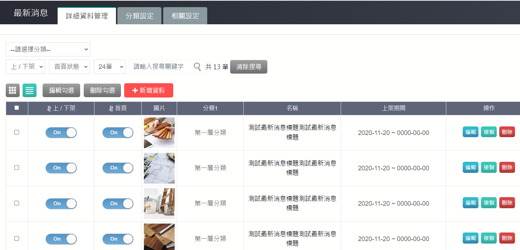Click the title text in the ladder row
The width and height of the screenshot is (520, 250).
(x=292, y=203)
